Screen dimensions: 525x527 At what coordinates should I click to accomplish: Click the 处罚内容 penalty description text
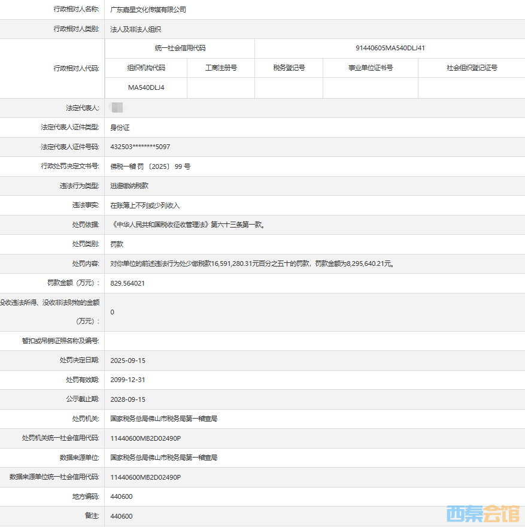(252, 263)
